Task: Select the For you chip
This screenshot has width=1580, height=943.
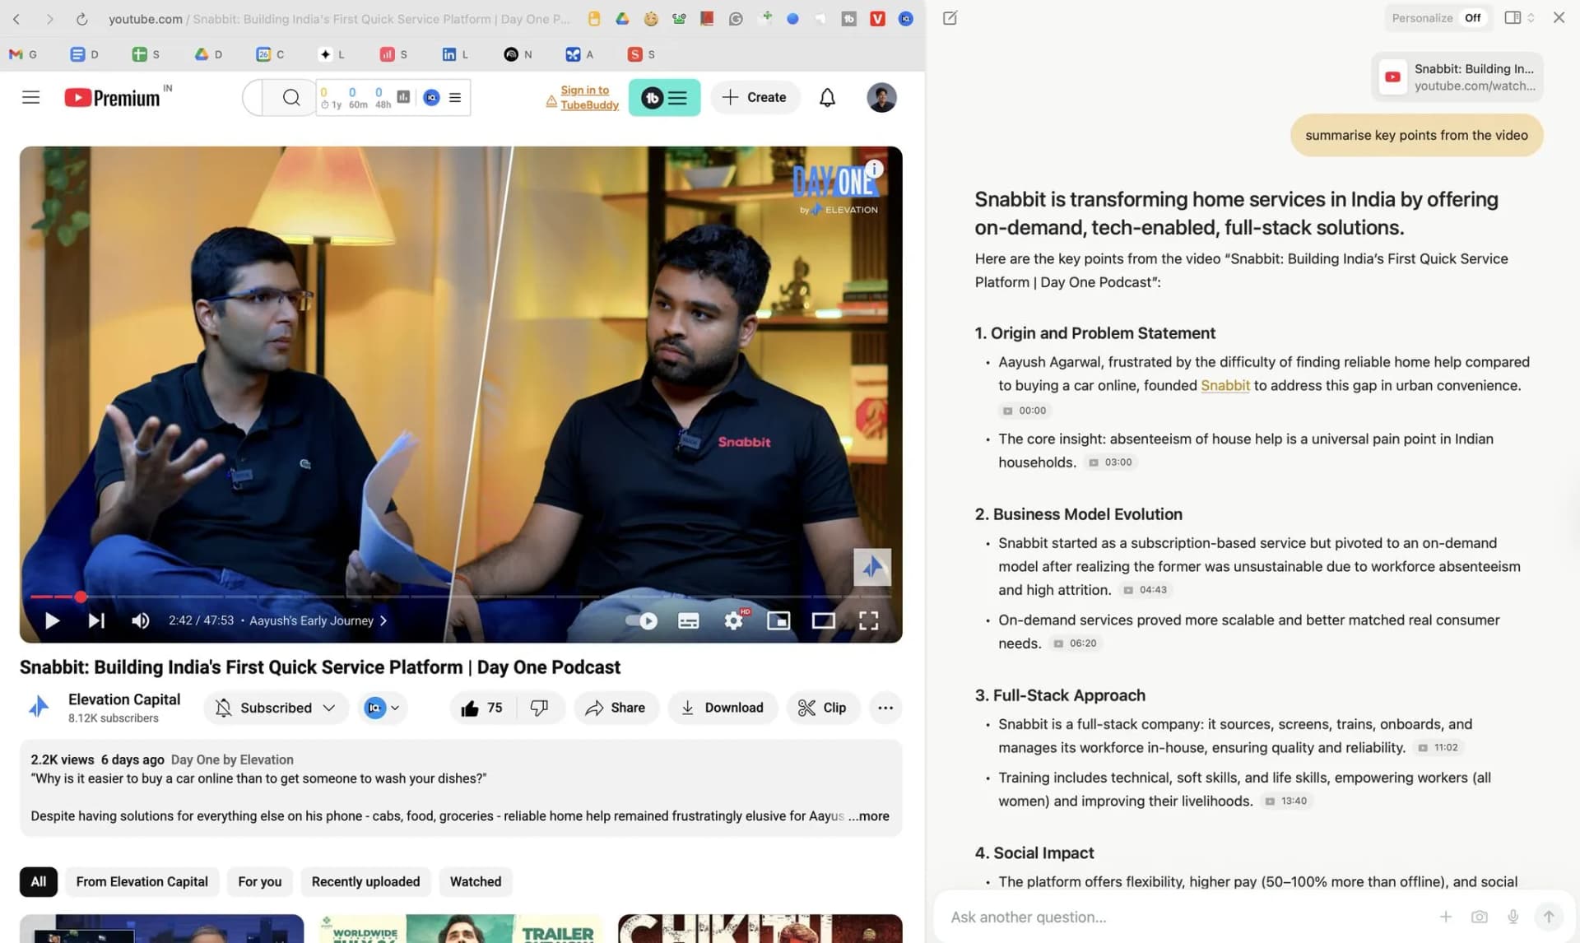Action: (260, 881)
